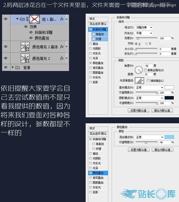Click the fx icon on the 组 1 副本 group

coord(62,19)
